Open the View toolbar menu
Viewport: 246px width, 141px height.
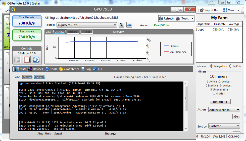pyautogui.click(x=231, y=10)
